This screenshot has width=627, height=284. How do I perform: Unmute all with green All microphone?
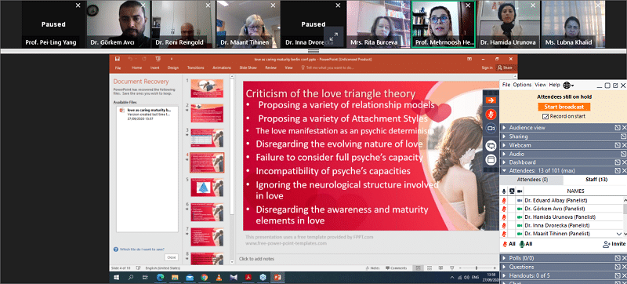pyautogui.click(x=521, y=244)
